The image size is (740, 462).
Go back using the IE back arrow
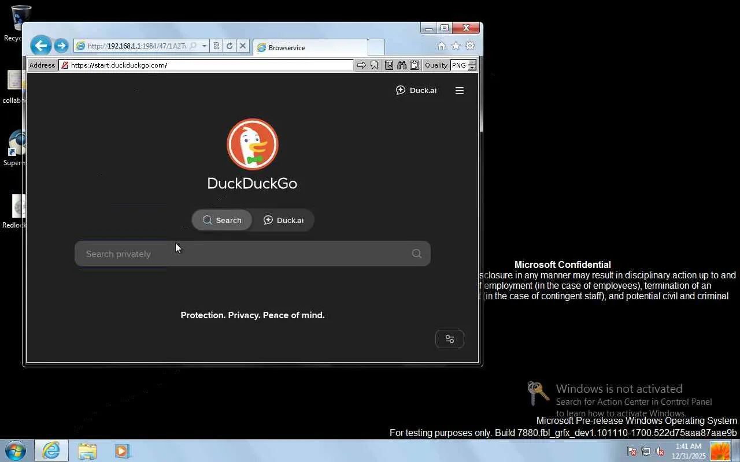(40, 46)
